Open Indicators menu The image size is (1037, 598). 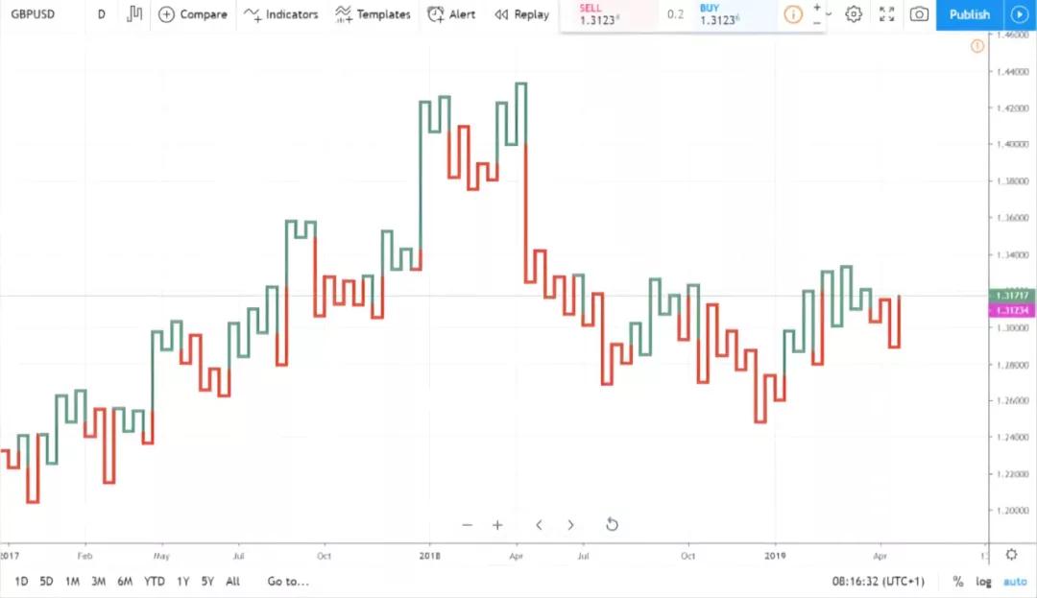click(x=281, y=13)
